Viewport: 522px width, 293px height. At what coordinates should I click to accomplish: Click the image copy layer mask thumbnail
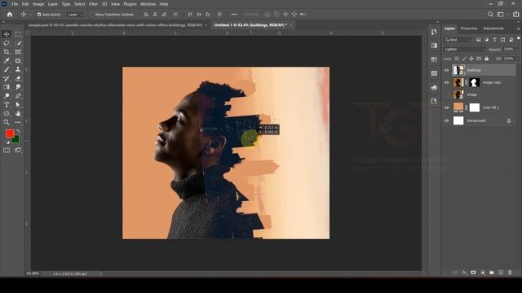[x=475, y=82]
